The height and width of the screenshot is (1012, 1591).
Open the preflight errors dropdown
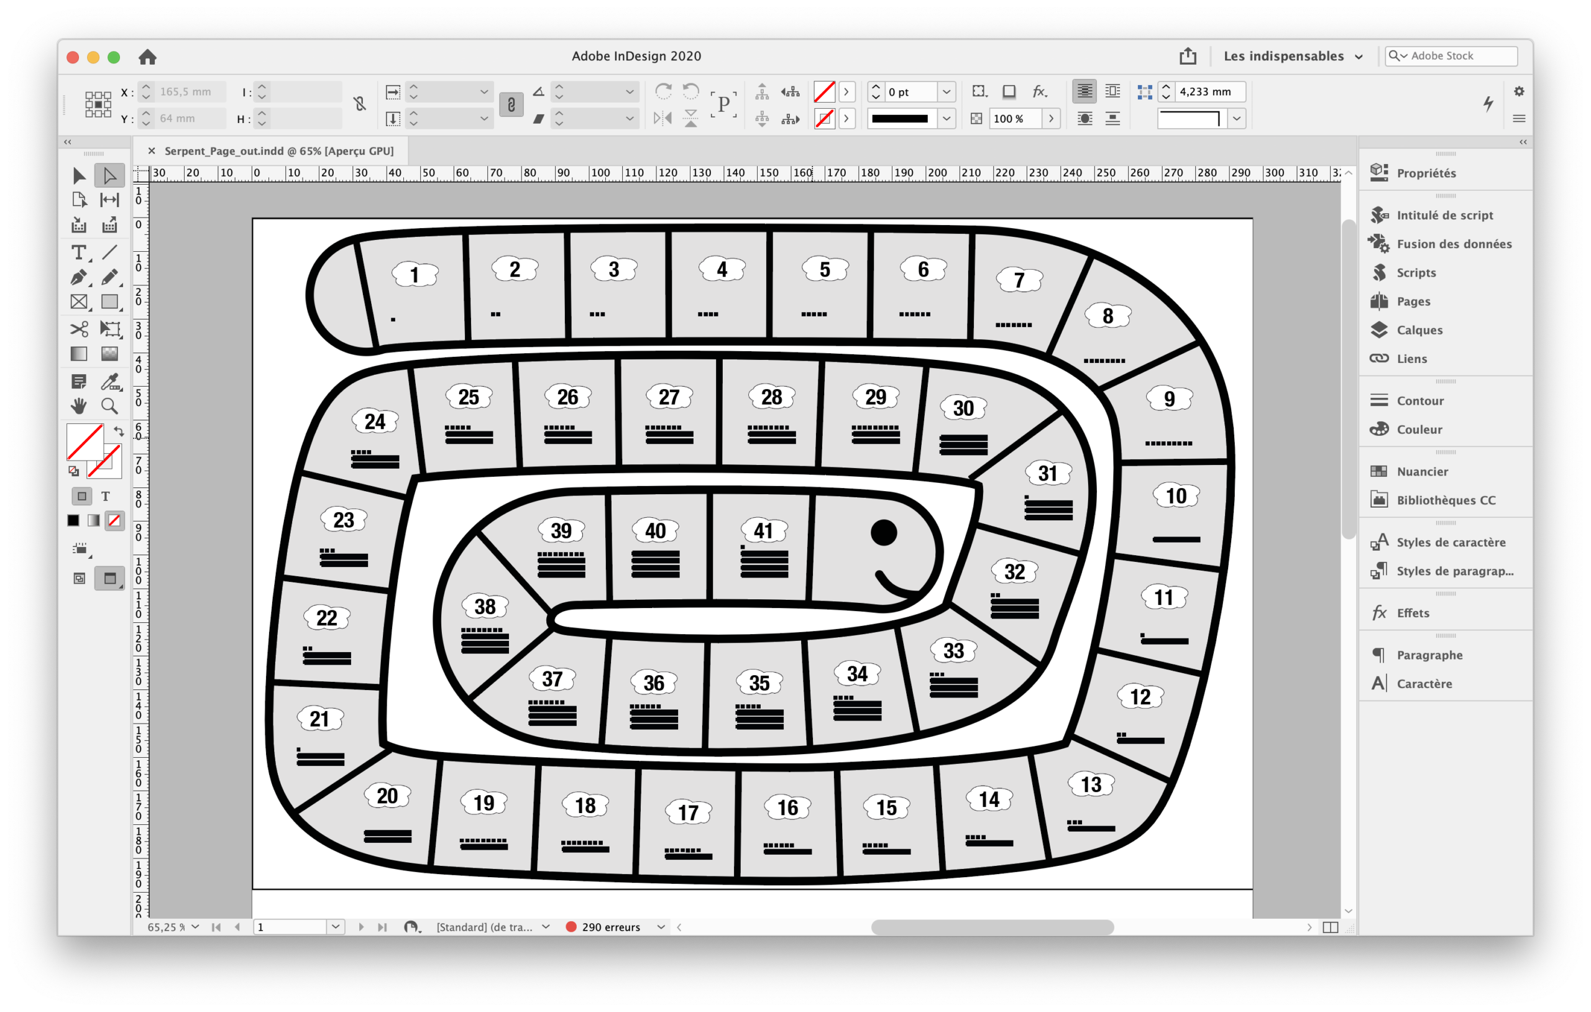(661, 927)
